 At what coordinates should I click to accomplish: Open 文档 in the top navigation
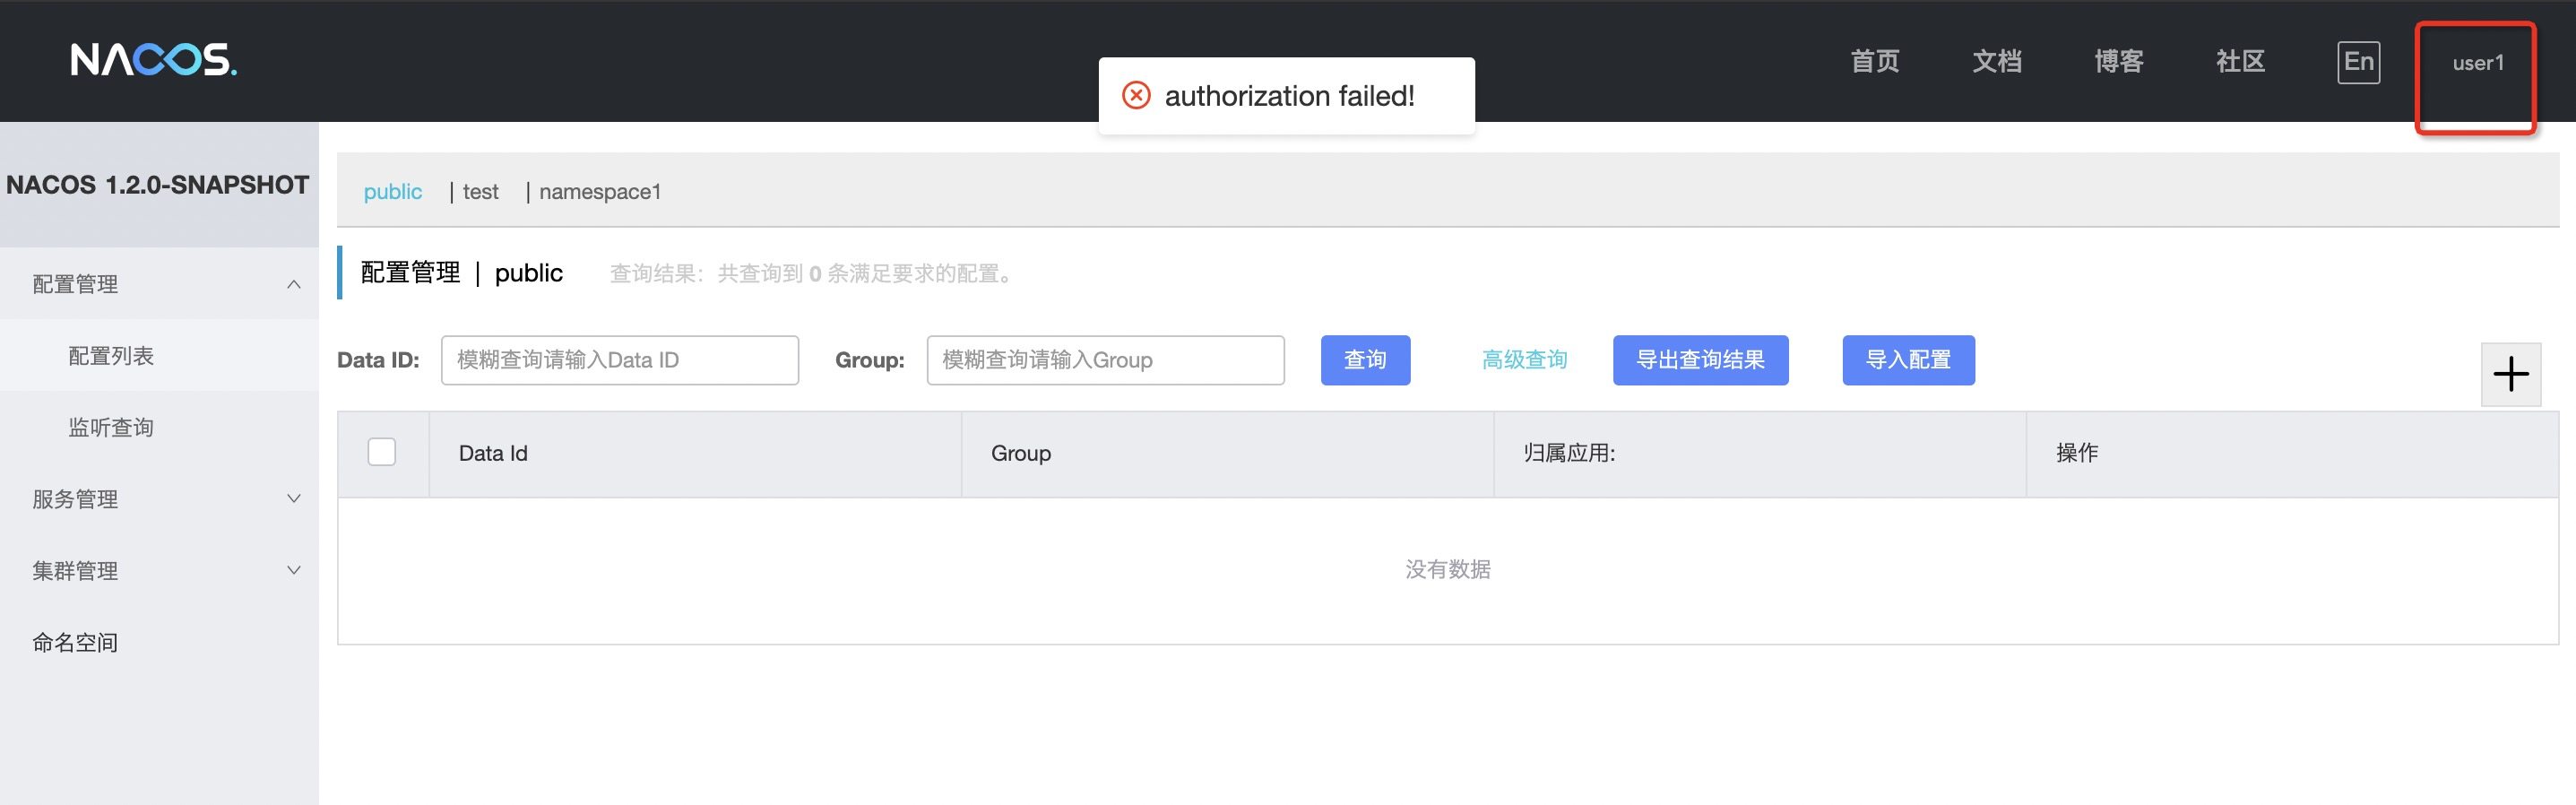coord(1996,61)
